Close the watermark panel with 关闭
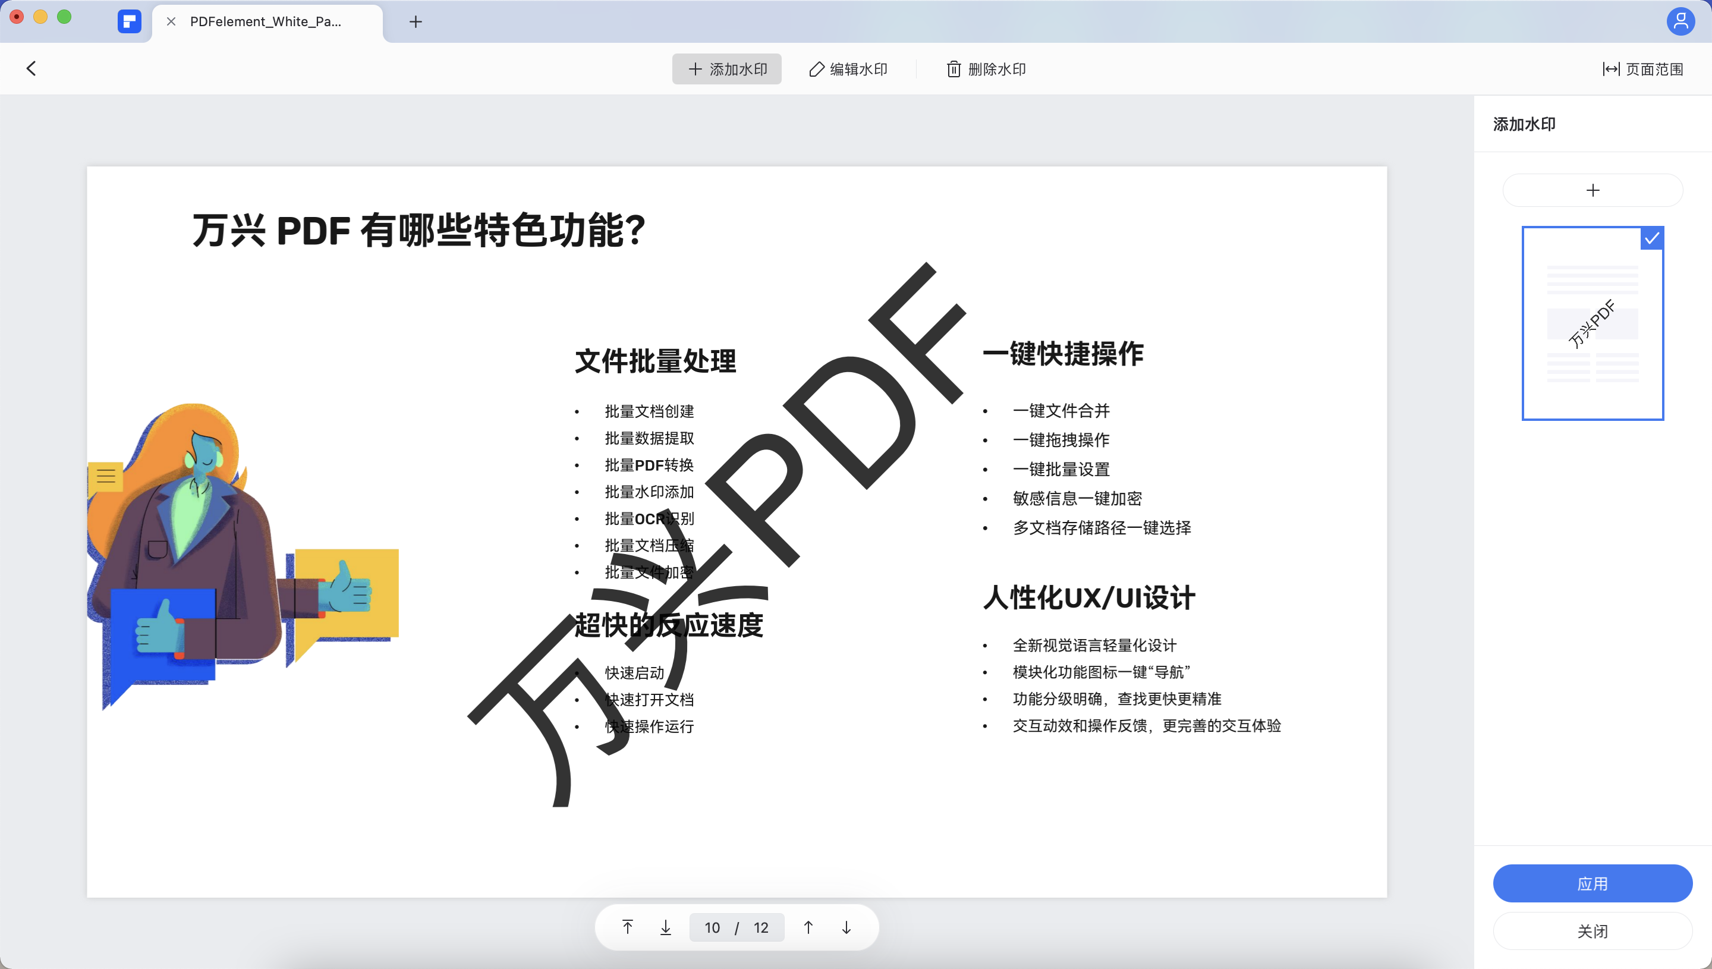The height and width of the screenshot is (969, 1712). pos(1593,930)
